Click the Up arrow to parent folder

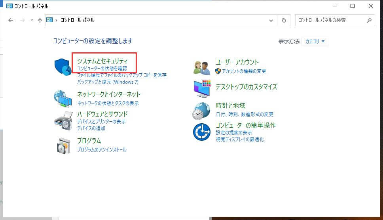tap(40, 20)
